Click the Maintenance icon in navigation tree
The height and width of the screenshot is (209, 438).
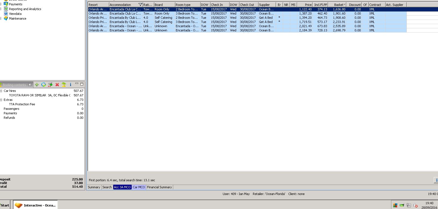pyautogui.click(x=6, y=18)
